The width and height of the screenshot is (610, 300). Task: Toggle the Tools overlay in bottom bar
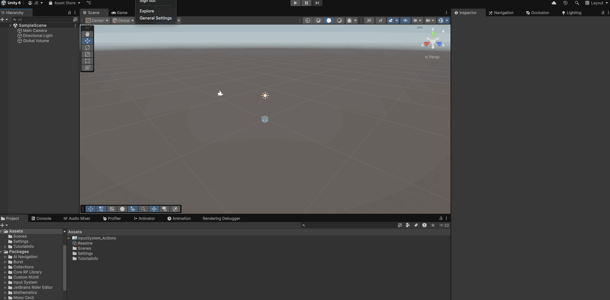click(x=91, y=209)
